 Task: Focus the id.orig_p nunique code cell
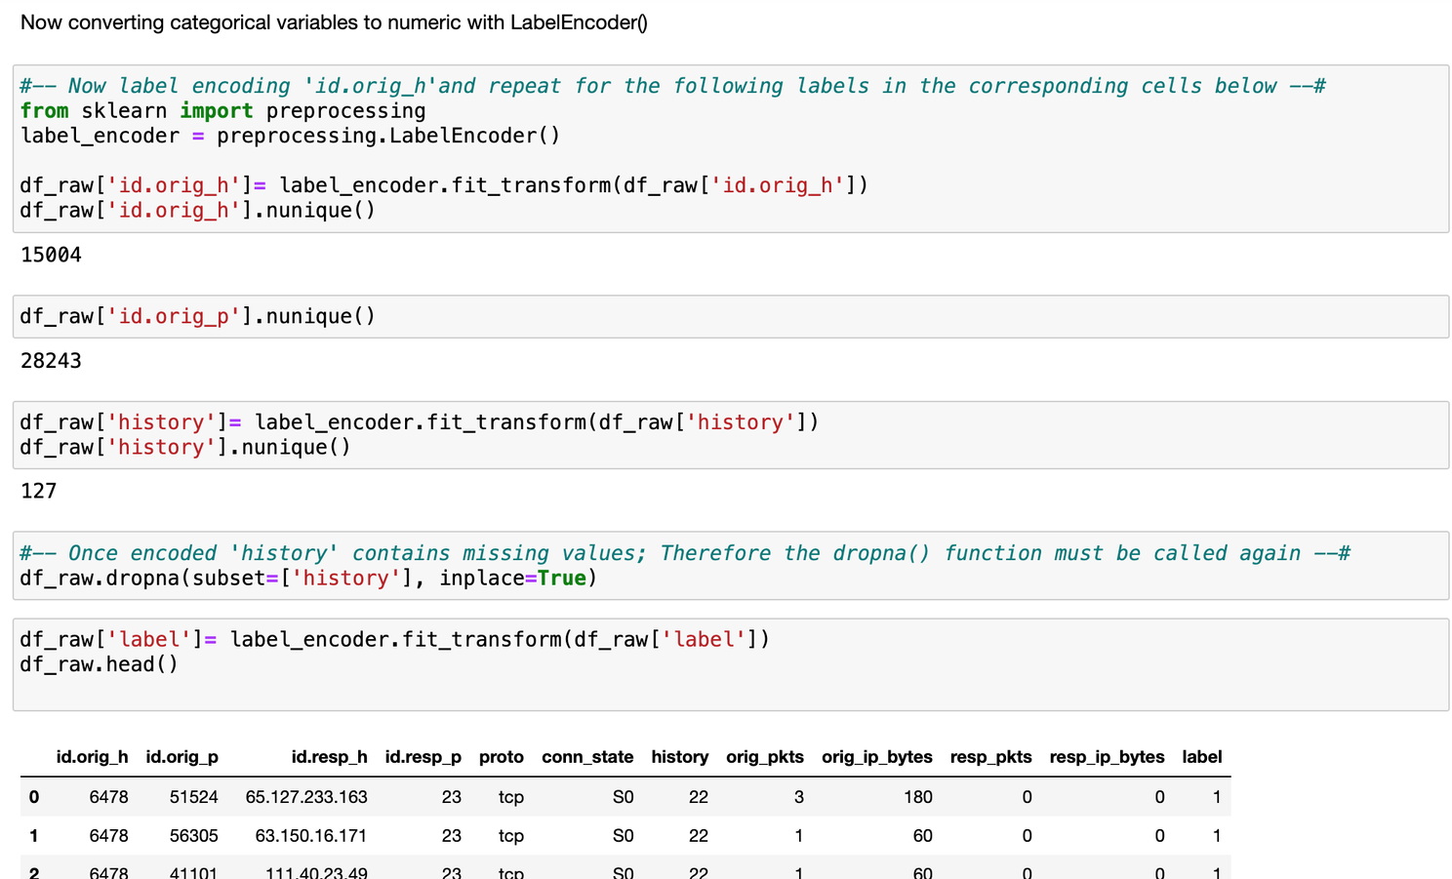click(x=730, y=317)
